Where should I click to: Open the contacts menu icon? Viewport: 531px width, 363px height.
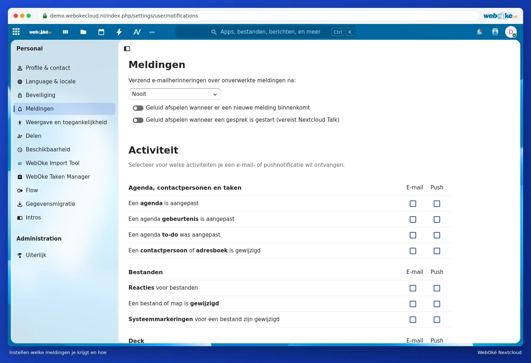click(x=495, y=32)
